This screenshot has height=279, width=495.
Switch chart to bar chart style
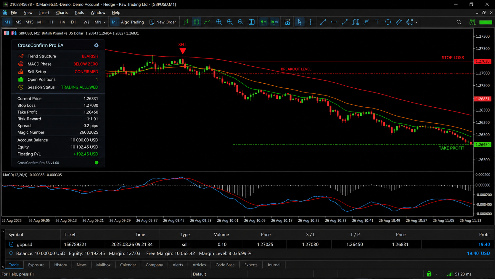pos(186,22)
